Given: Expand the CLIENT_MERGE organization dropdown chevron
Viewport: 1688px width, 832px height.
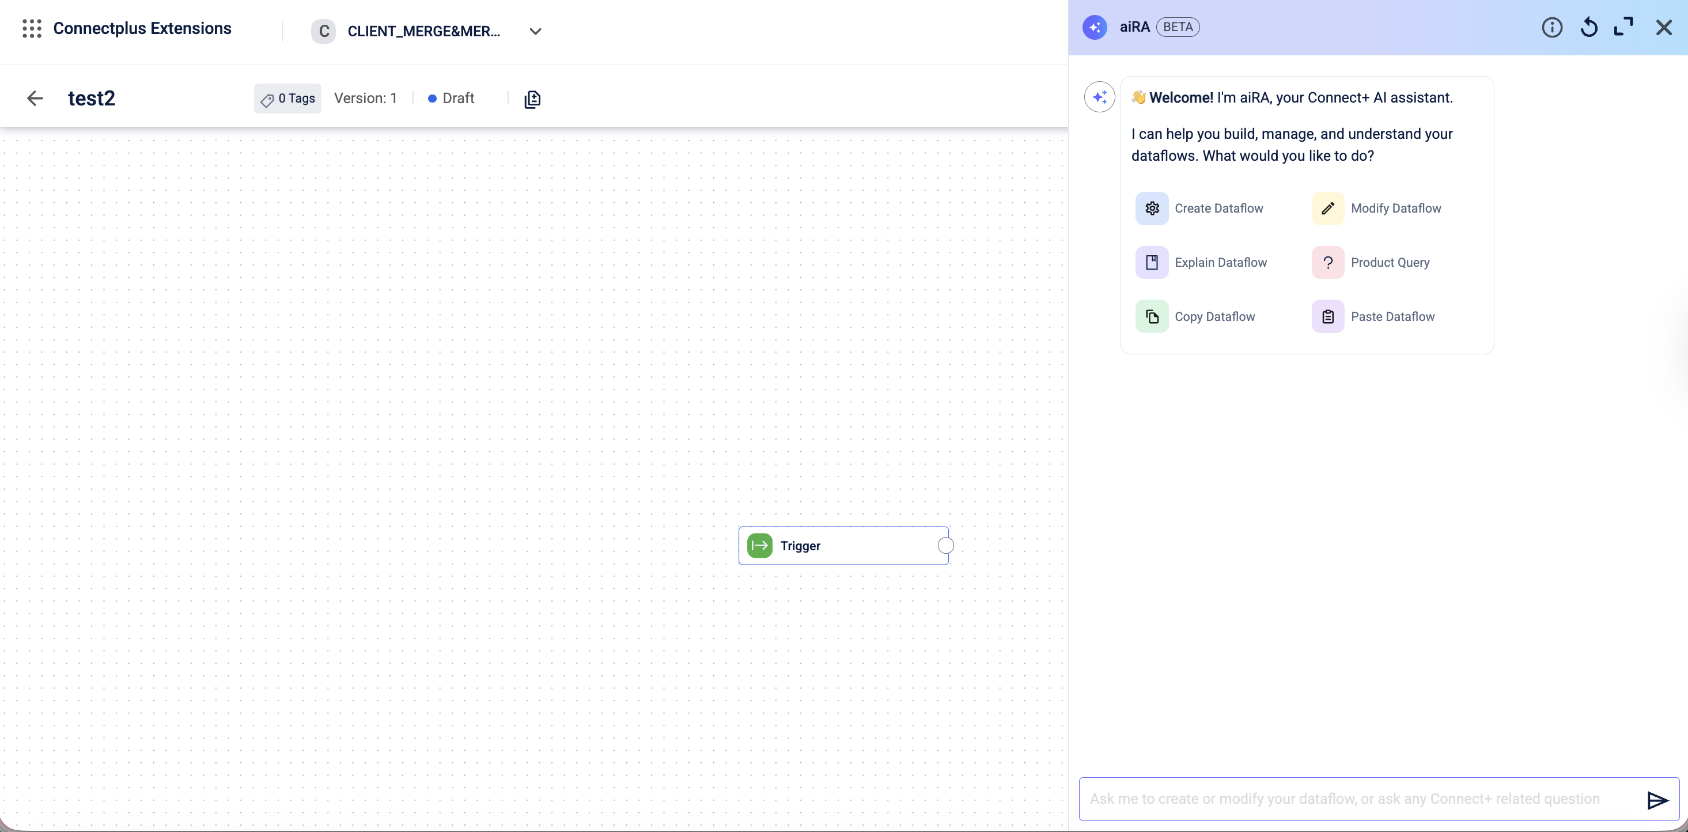Looking at the screenshot, I should pyautogui.click(x=535, y=32).
